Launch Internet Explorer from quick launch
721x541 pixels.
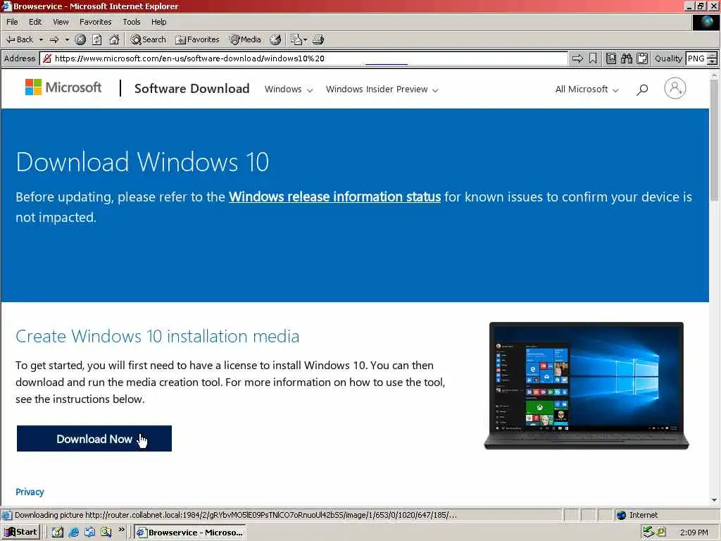73,533
